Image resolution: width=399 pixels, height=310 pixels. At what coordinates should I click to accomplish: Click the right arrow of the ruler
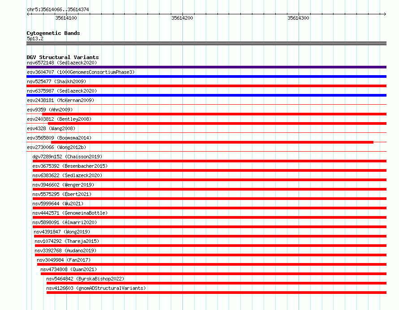click(385, 14)
